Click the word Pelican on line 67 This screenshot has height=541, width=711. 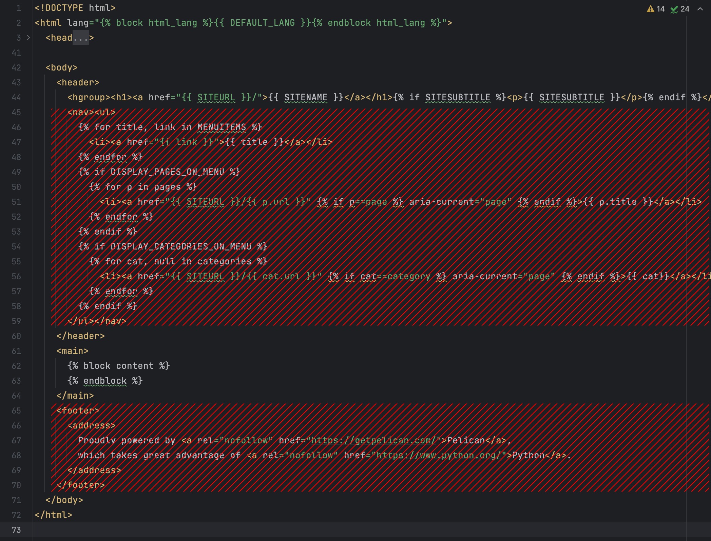click(x=466, y=440)
